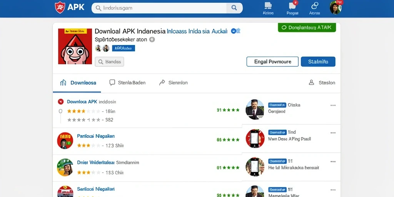Click the second small avatar under subtitle
Viewport: 394px width, 197px height.
tap(106, 48)
